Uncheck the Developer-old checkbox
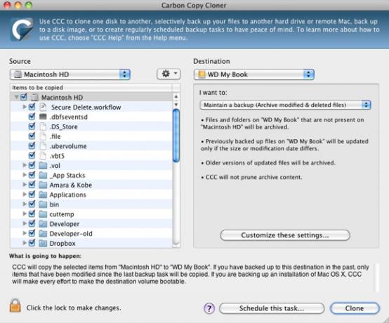Image resolution: width=389 pixels, height=323 pixels. tap(32, 233)
